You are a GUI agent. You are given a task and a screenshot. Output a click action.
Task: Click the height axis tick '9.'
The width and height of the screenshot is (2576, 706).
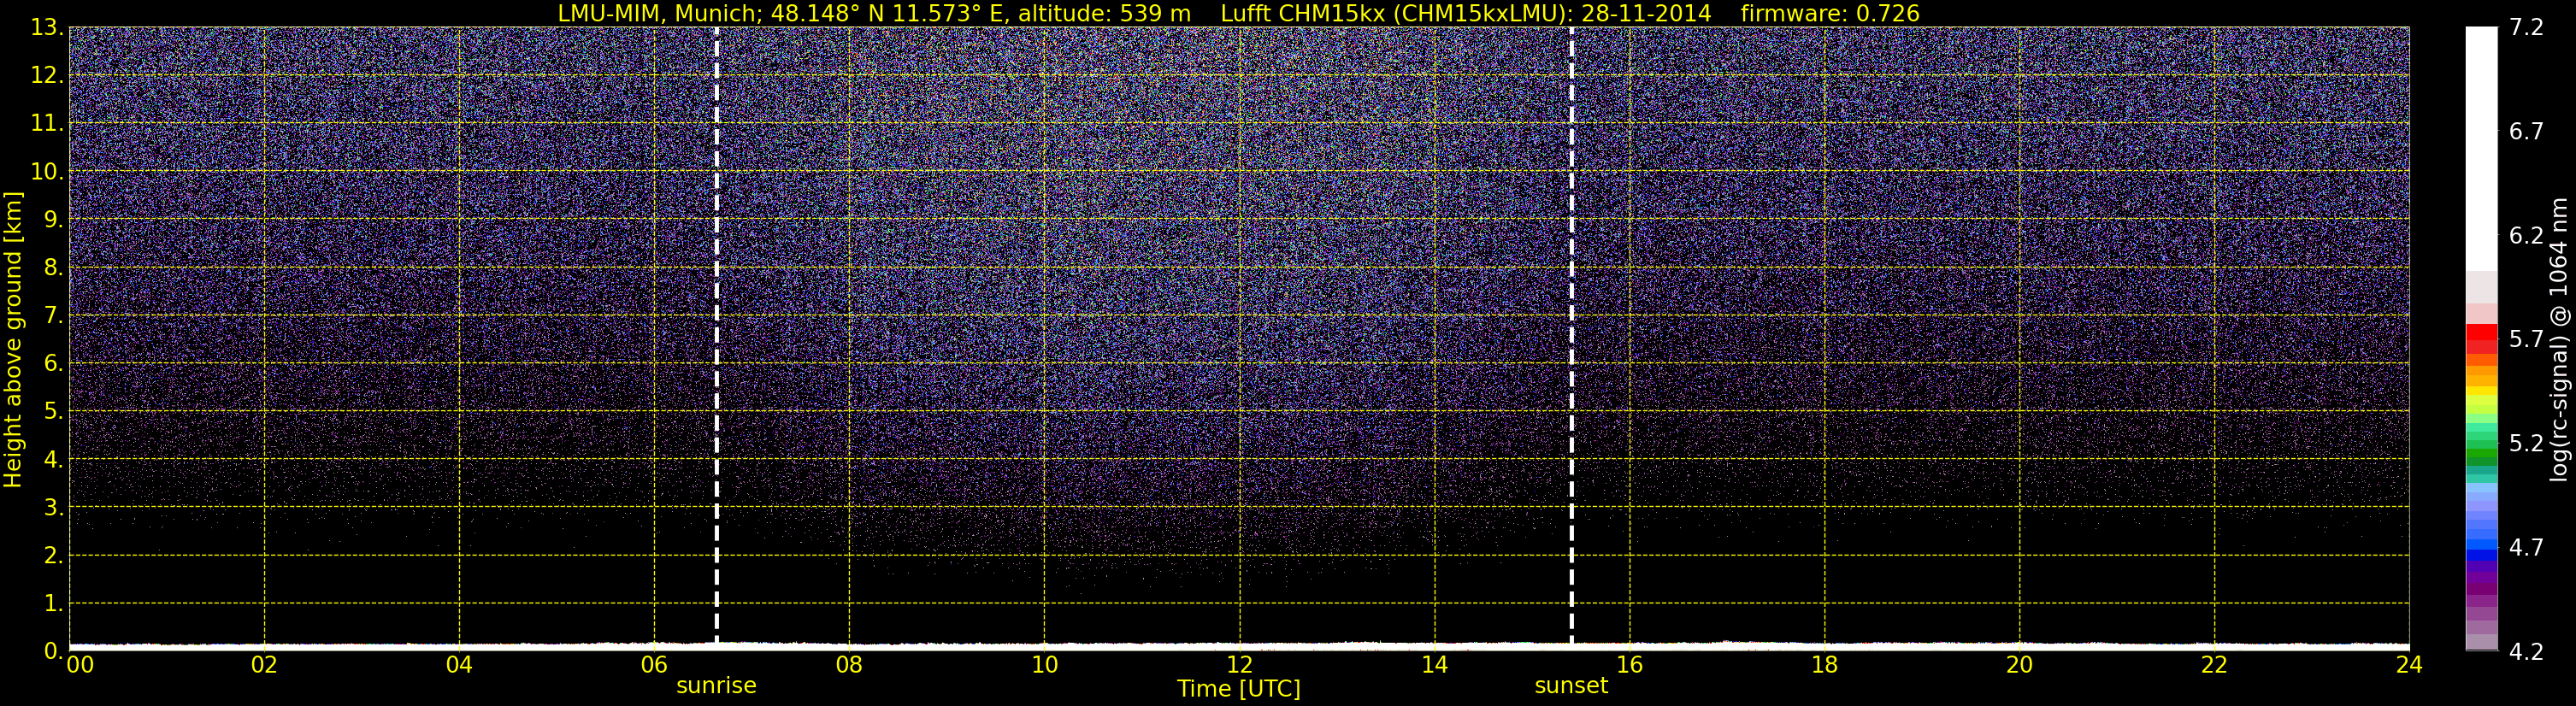coord(53,219)
